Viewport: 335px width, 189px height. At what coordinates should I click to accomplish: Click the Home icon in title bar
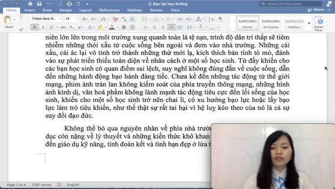30,4
